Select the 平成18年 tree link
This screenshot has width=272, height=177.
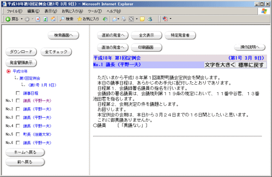coord(20,72)
